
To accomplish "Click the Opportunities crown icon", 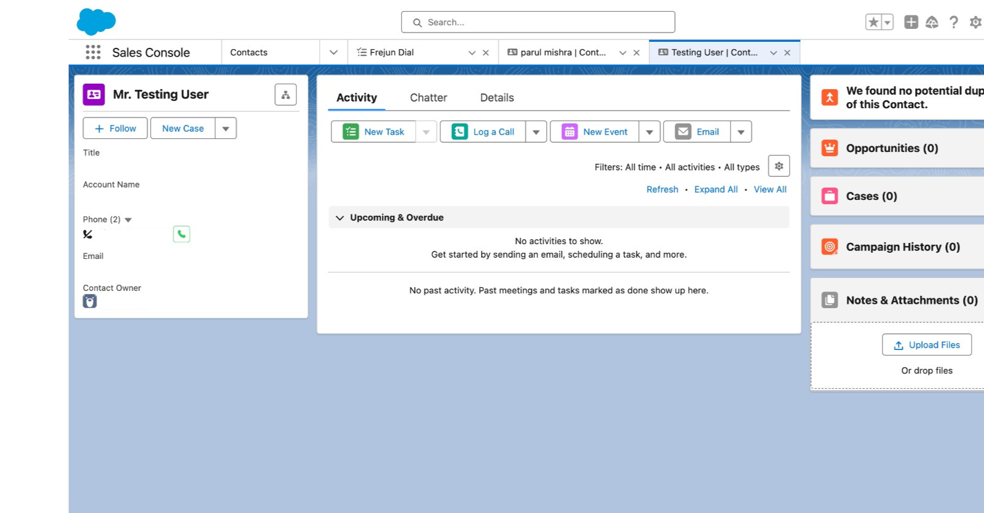I will click(x=830, y=148).
